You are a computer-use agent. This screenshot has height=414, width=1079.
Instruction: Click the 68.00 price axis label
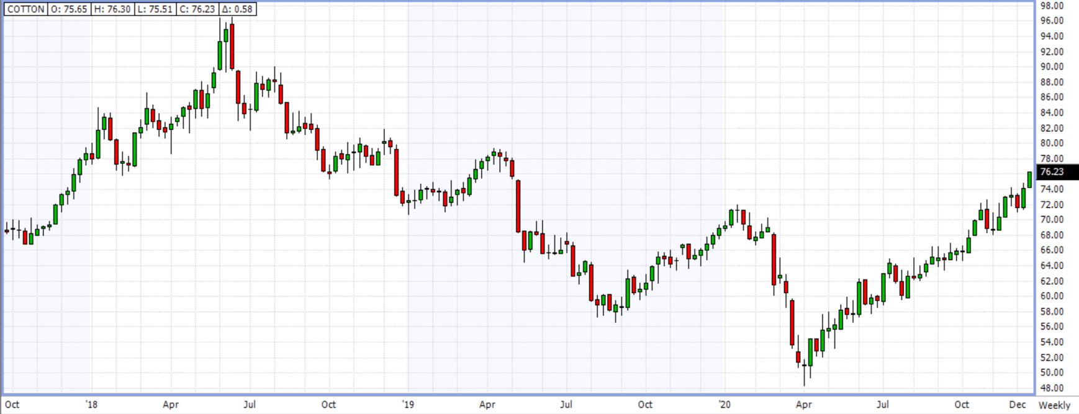pyautogui.click(x=1052, y=235)
